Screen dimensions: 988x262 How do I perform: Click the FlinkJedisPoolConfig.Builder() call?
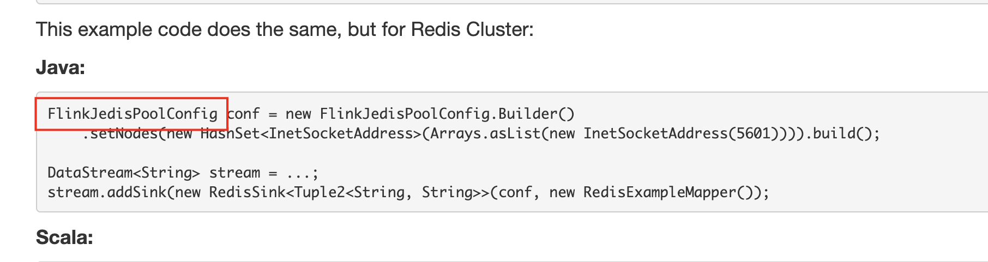click(x=447, y=114)
